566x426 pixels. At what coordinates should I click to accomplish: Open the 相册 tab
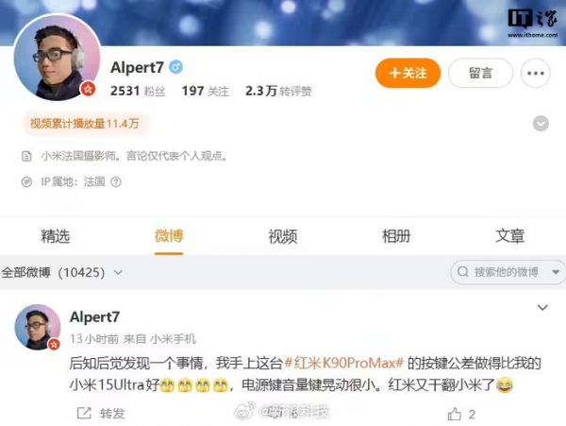[396, 236]
